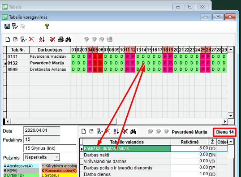Click the Data field with 2026.04.01
Screen dimensions: 241x177
tap(42, 130)
